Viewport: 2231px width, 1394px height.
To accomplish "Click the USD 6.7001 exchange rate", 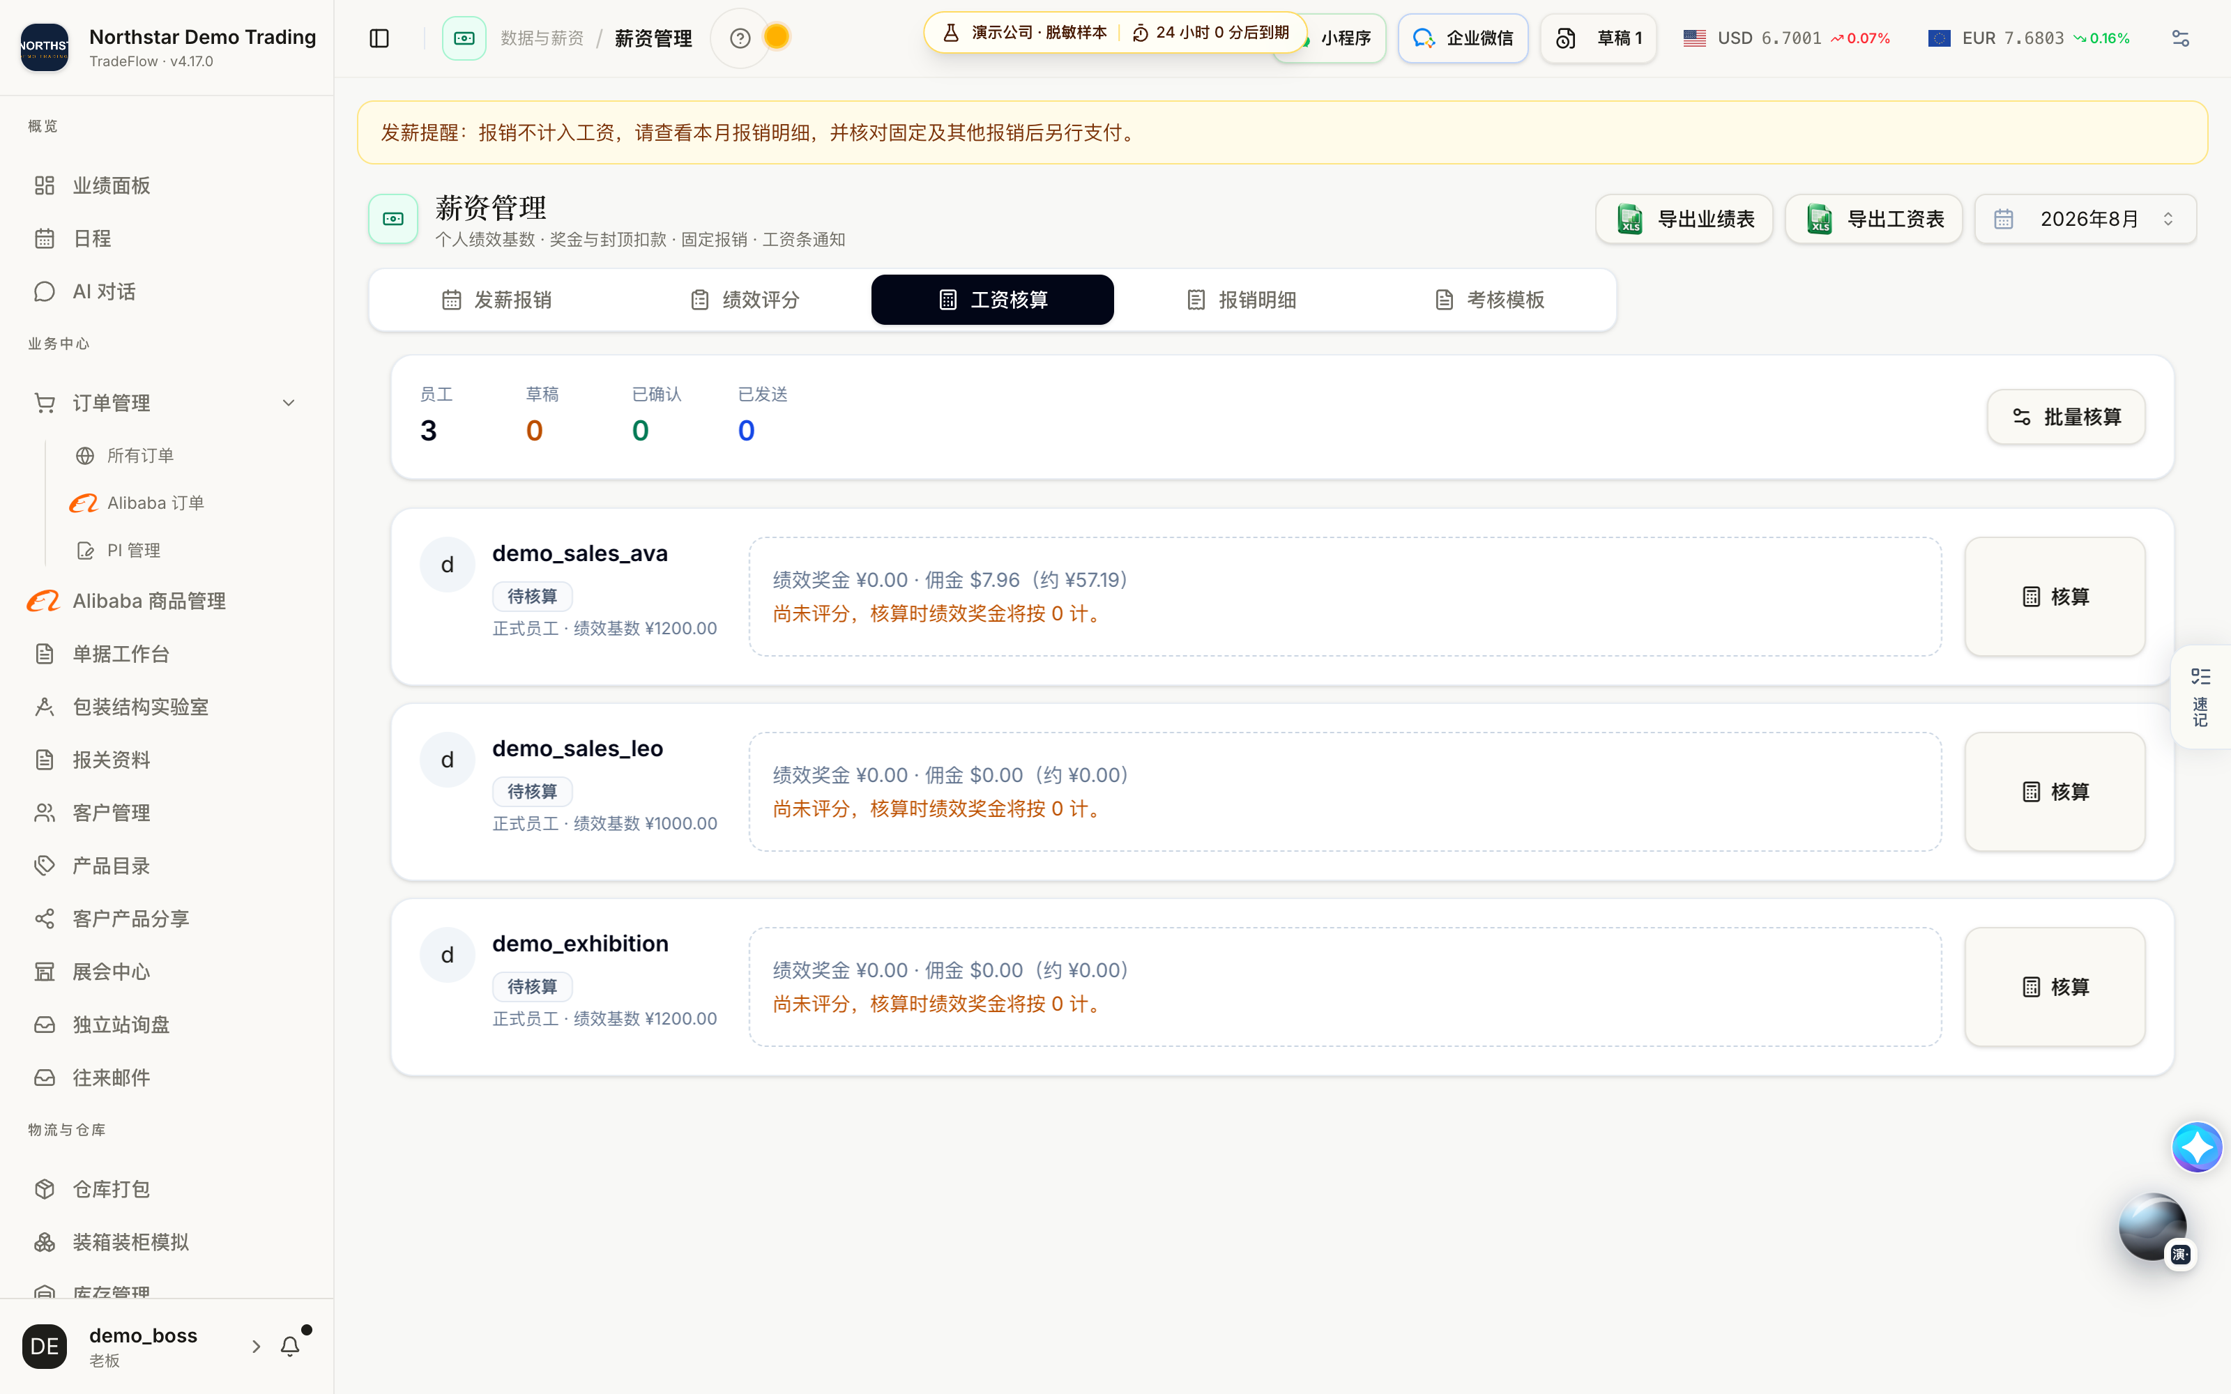I will point(1785,38).
